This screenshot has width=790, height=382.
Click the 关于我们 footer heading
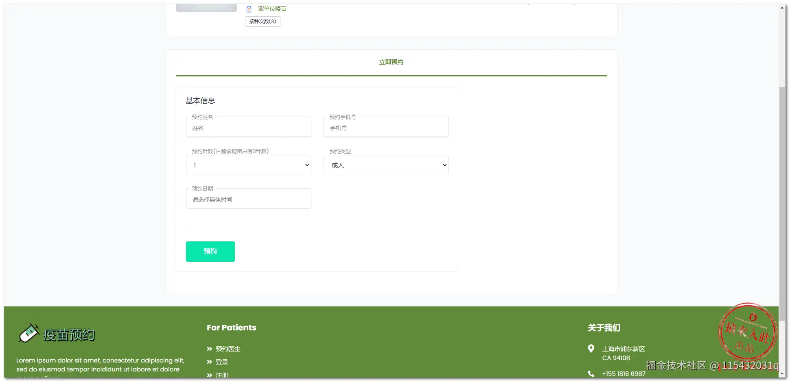click(x=604, y=328)
